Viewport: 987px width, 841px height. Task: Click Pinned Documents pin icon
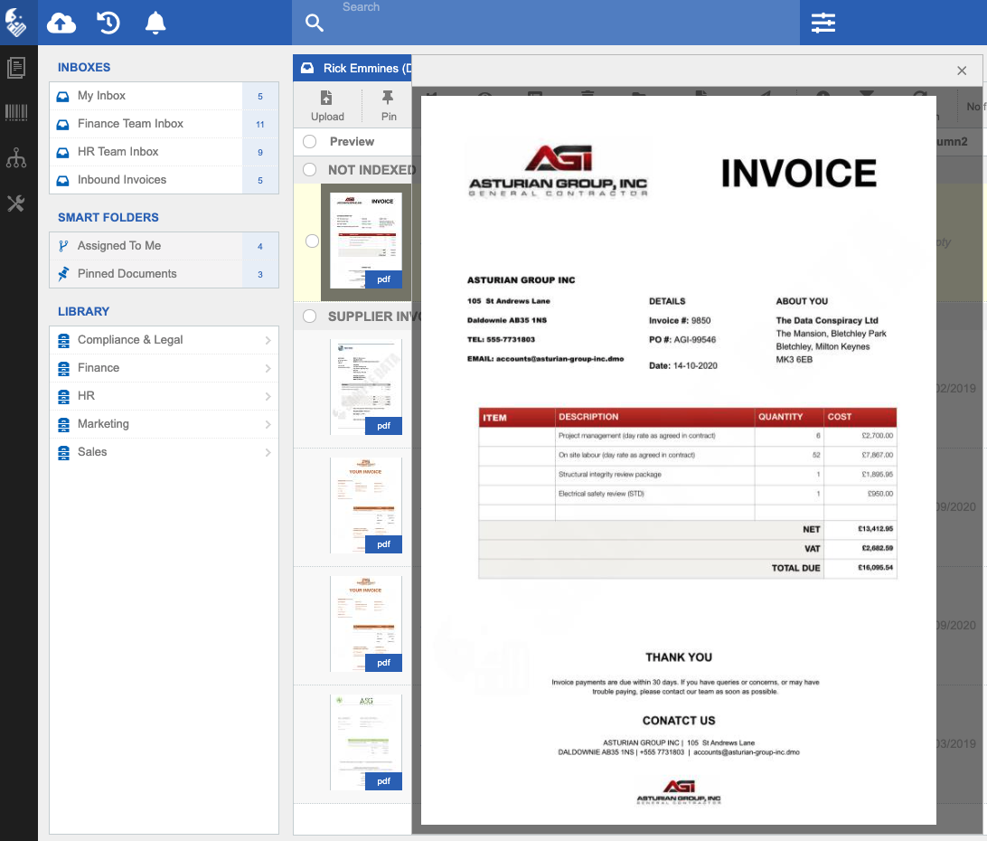coord(63,274)
